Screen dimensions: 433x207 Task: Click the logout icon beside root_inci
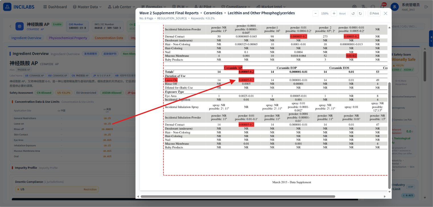tap(426, 7)
